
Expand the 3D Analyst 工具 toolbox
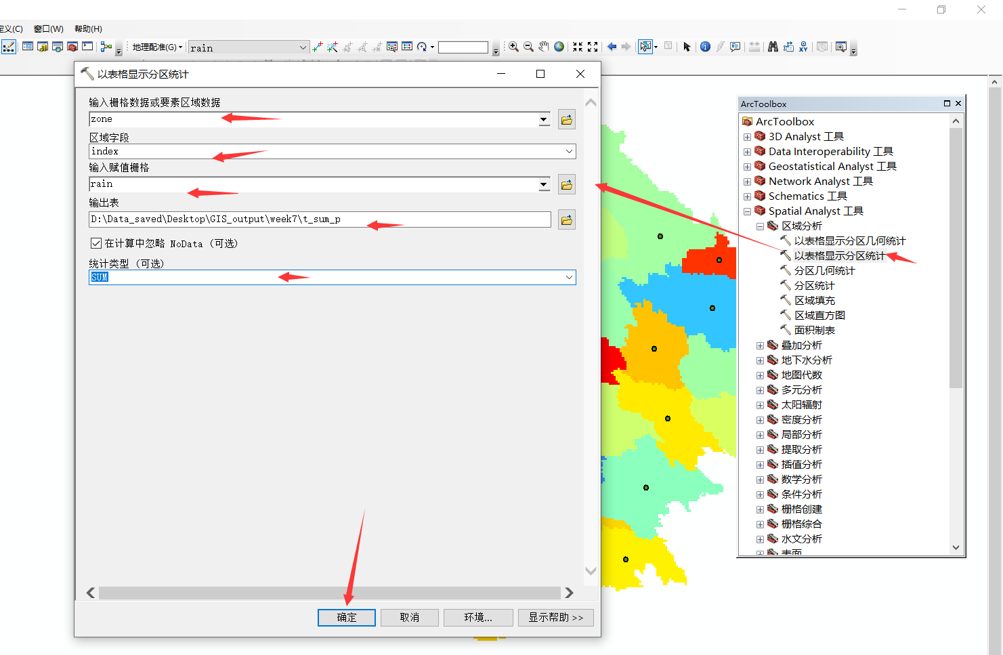coord(747,137)
